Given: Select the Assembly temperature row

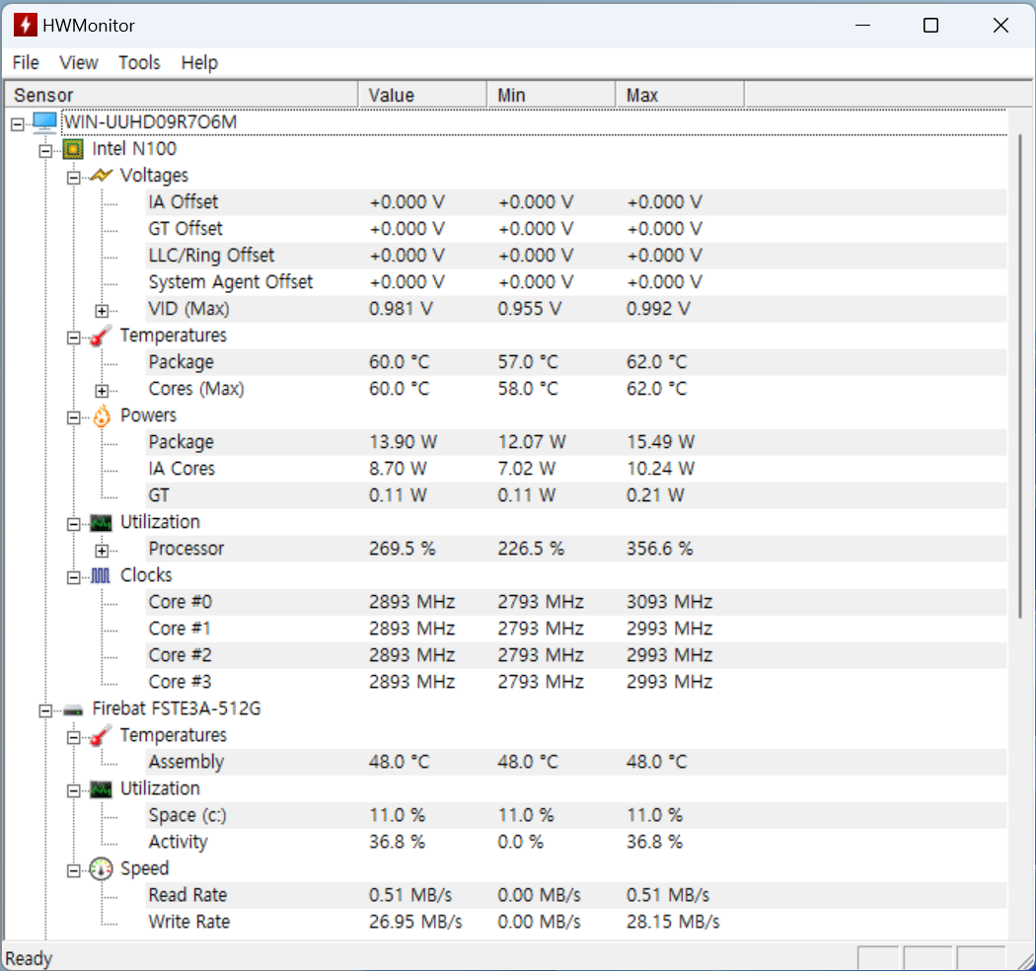Looking at the screenshot, I should click(x=575, y=762).
